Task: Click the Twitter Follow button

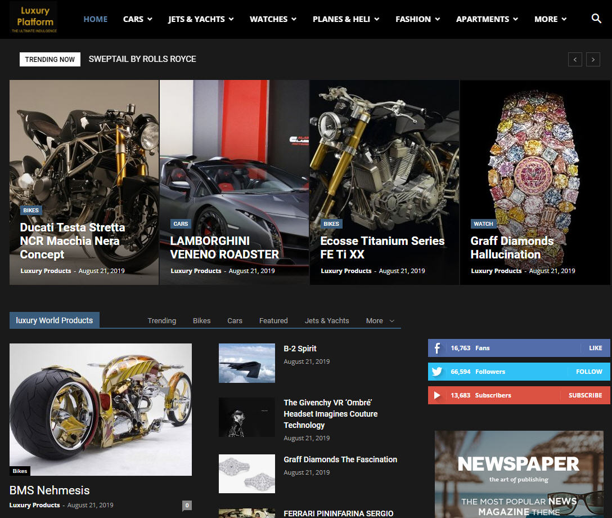Action: (x=588, y=372)
